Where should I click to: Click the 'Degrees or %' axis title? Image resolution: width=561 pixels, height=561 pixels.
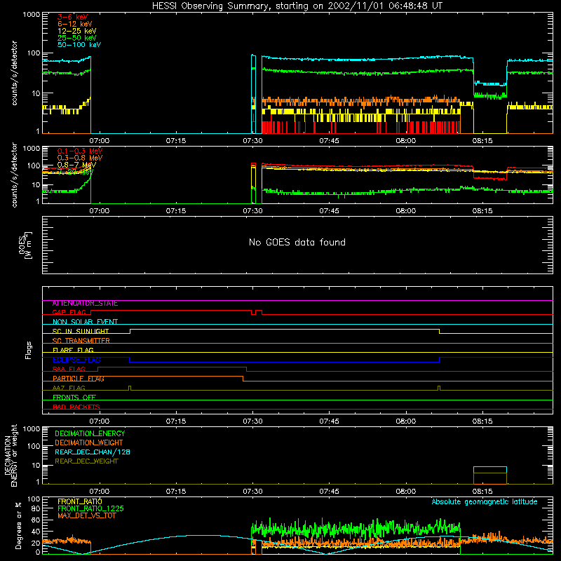click(19, 525)
